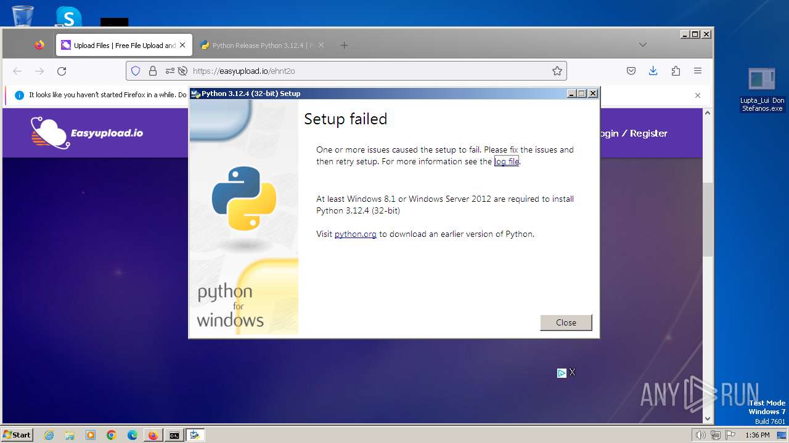Close the Python Setup failed dialog
789x443 pixels.
coord(566,322)
